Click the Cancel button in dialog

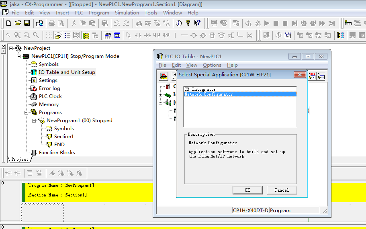(281, 190)
